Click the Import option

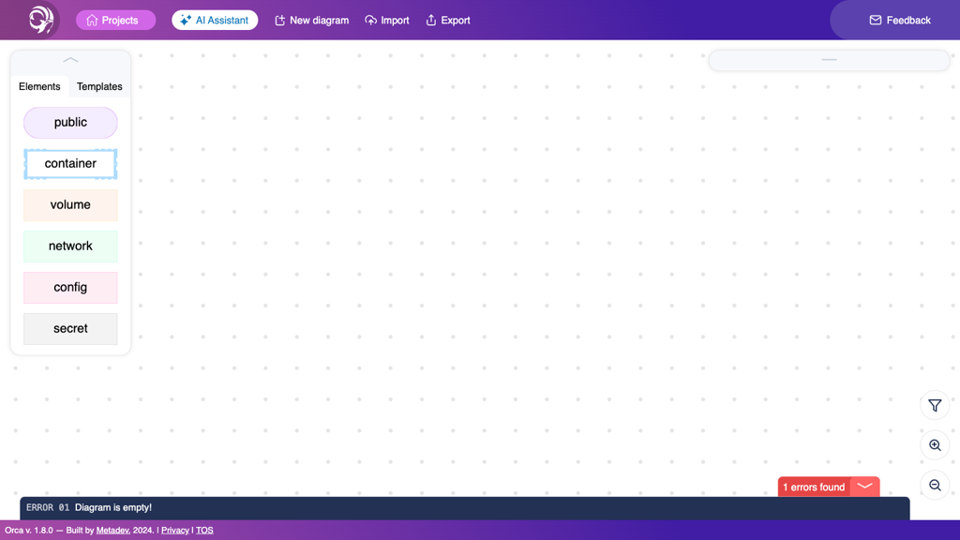(387, 20)
